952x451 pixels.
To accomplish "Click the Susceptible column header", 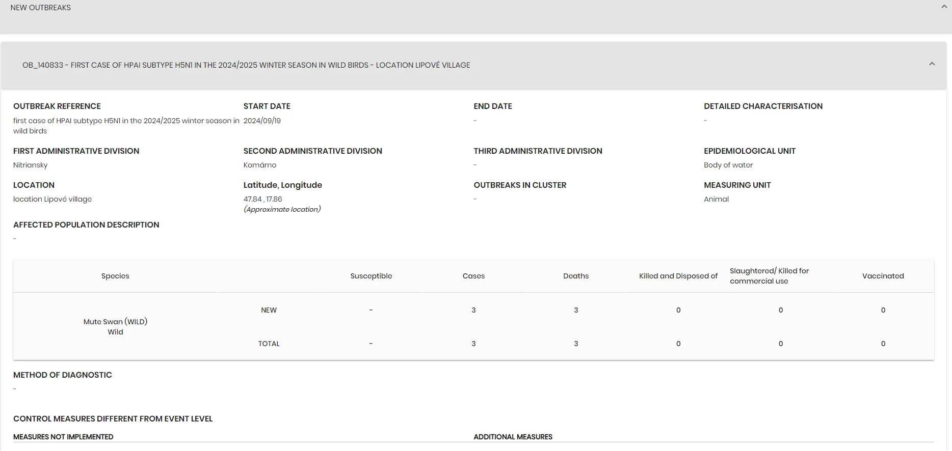I will point(371,276).
